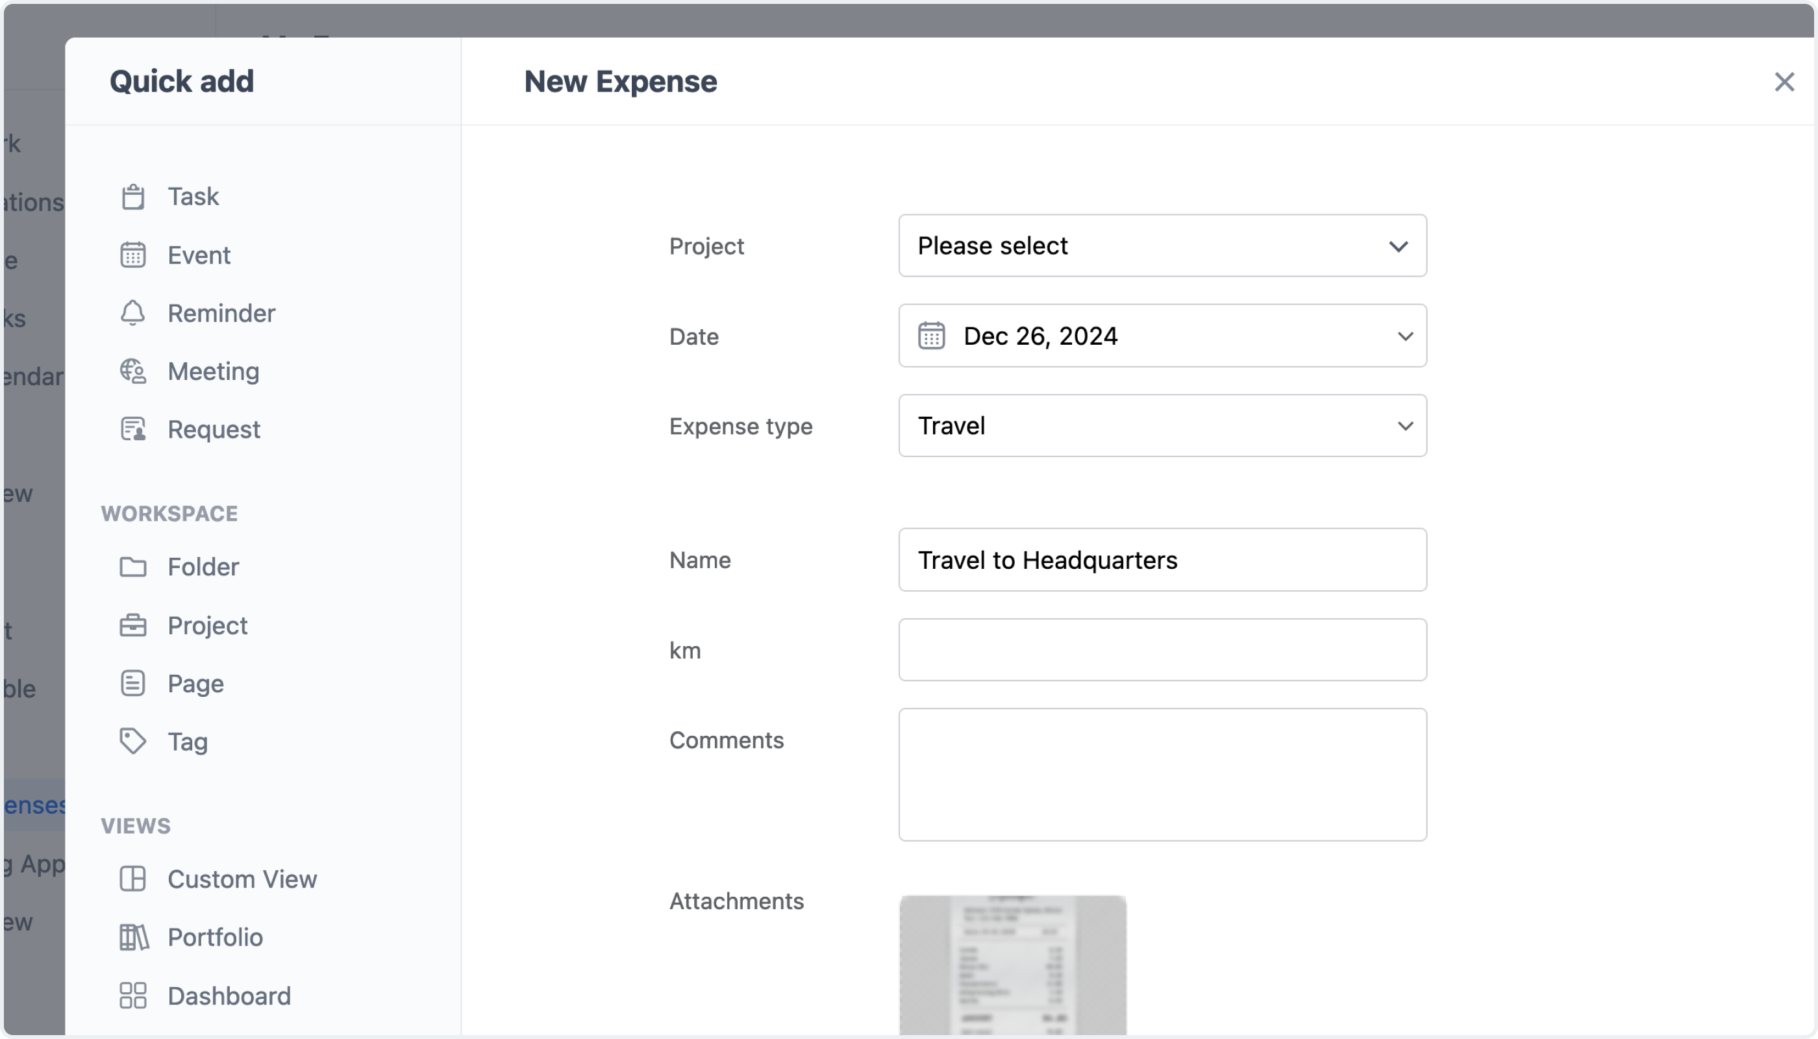Click the 'Expense type' label text
Image resolution: width=1818 pixels, height=1039 pixels.
tap(741, 426)
